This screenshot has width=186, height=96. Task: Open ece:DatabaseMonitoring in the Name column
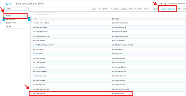pyautogui.click(x=41, y=36)
